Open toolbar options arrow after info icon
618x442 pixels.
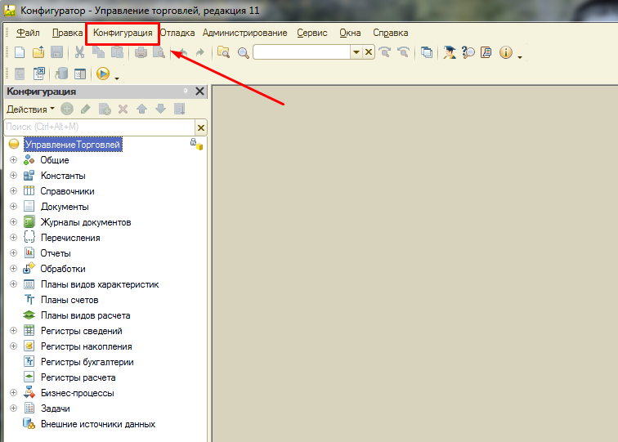(520, 57)
